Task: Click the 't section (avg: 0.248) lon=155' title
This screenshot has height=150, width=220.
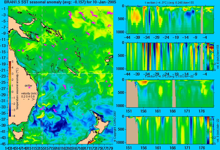Action: 169,3
